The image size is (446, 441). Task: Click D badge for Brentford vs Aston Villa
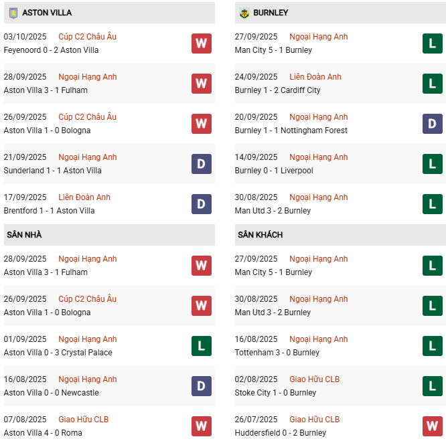click(x=201, y=204)
